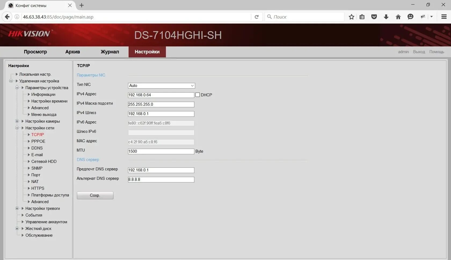Click the IPv4 Маска подсети field
451x260 pixels.
pos(161,104)
